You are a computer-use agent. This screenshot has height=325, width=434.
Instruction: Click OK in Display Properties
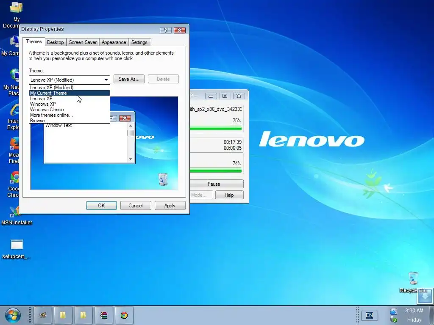tap(101, 206)
